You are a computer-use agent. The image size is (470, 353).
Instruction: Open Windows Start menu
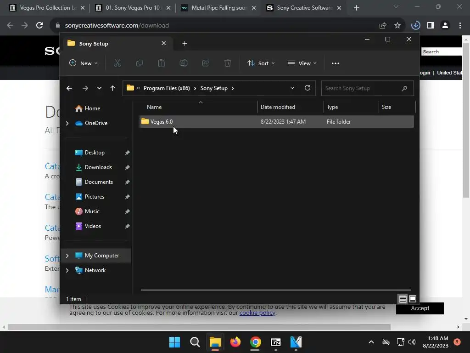tap(174, 342)
